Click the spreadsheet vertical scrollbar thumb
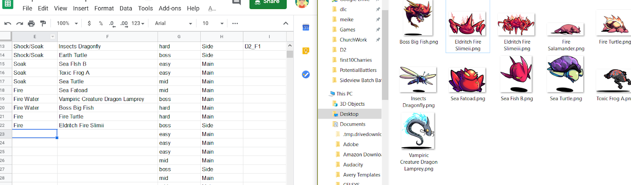 (290, 53)
